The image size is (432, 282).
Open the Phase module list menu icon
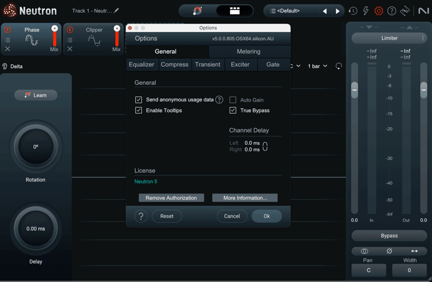7,40
